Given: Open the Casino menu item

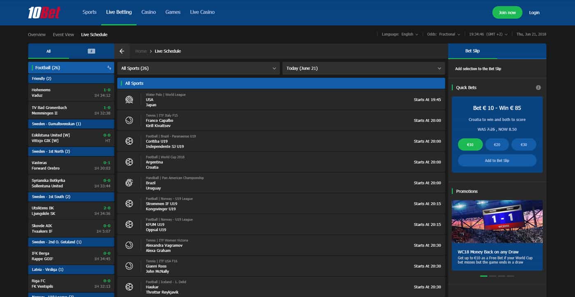Looking at the screenshot, I should [x=149, y=12].
